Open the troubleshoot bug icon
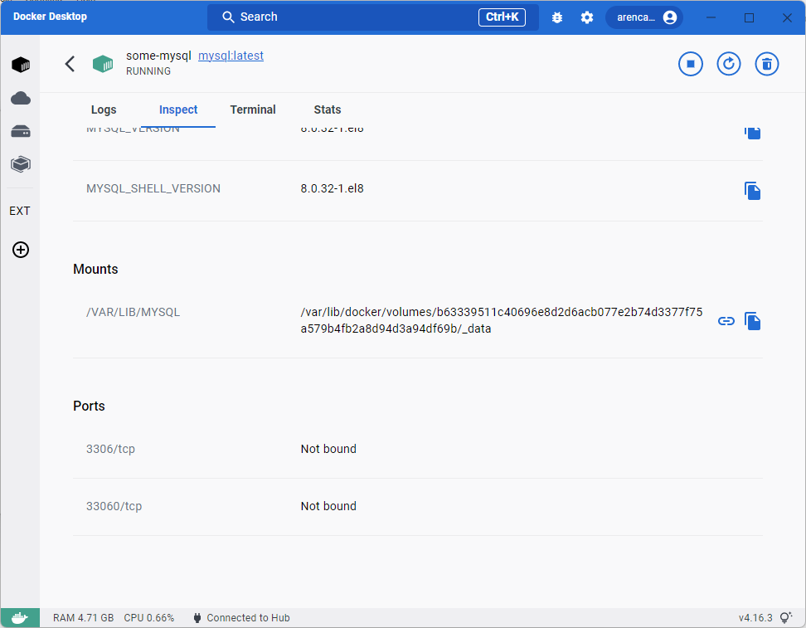This screenshot has width=806, height=628. (x=556, y=17)
